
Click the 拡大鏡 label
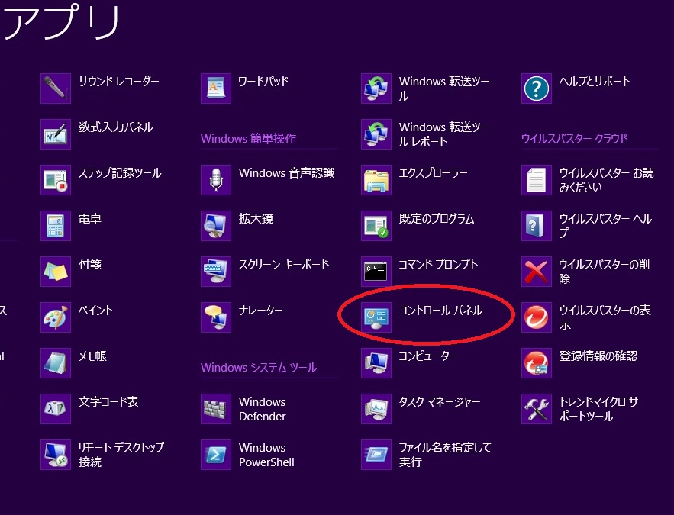click(x=256, y=219)
